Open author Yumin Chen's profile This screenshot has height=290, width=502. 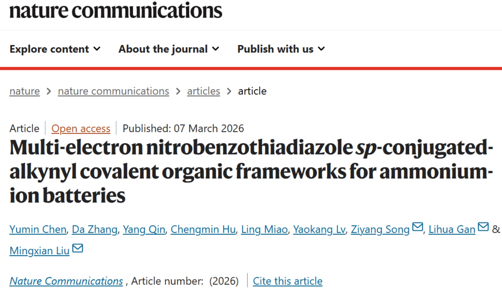tap(38, 229)
